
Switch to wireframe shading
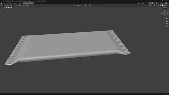point(160,5)
